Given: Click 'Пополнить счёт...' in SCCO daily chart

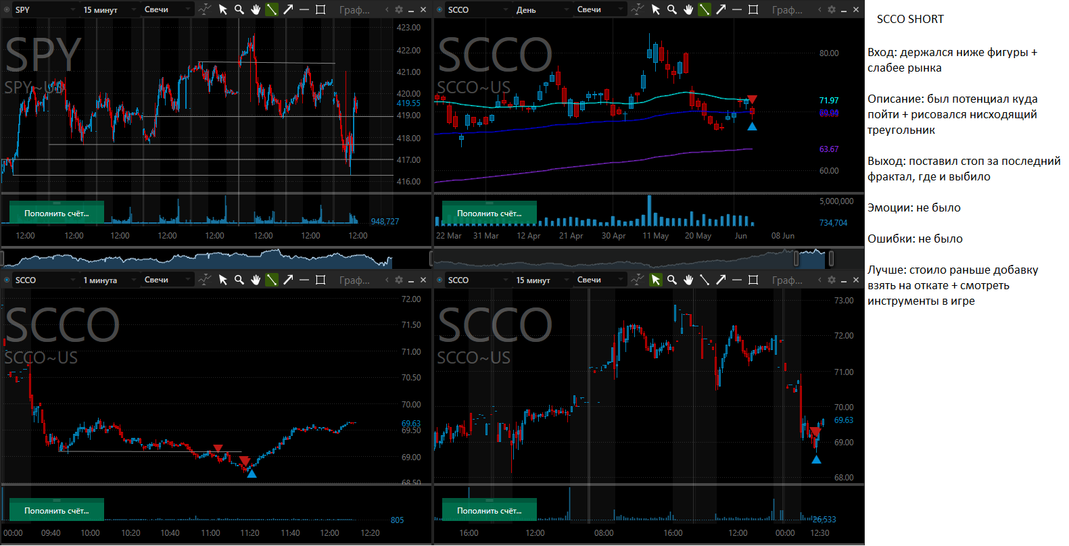Looking at the screenshot, I should (x=490, y=213).
